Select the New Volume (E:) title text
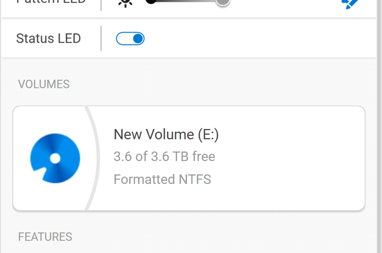The width and height of the screenshot is (382, 253). tap(166, 134)
